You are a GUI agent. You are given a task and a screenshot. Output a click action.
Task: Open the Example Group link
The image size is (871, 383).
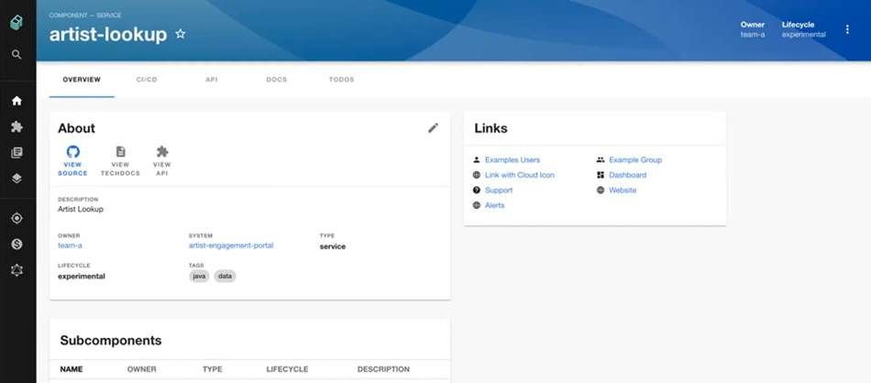(635, 159)
